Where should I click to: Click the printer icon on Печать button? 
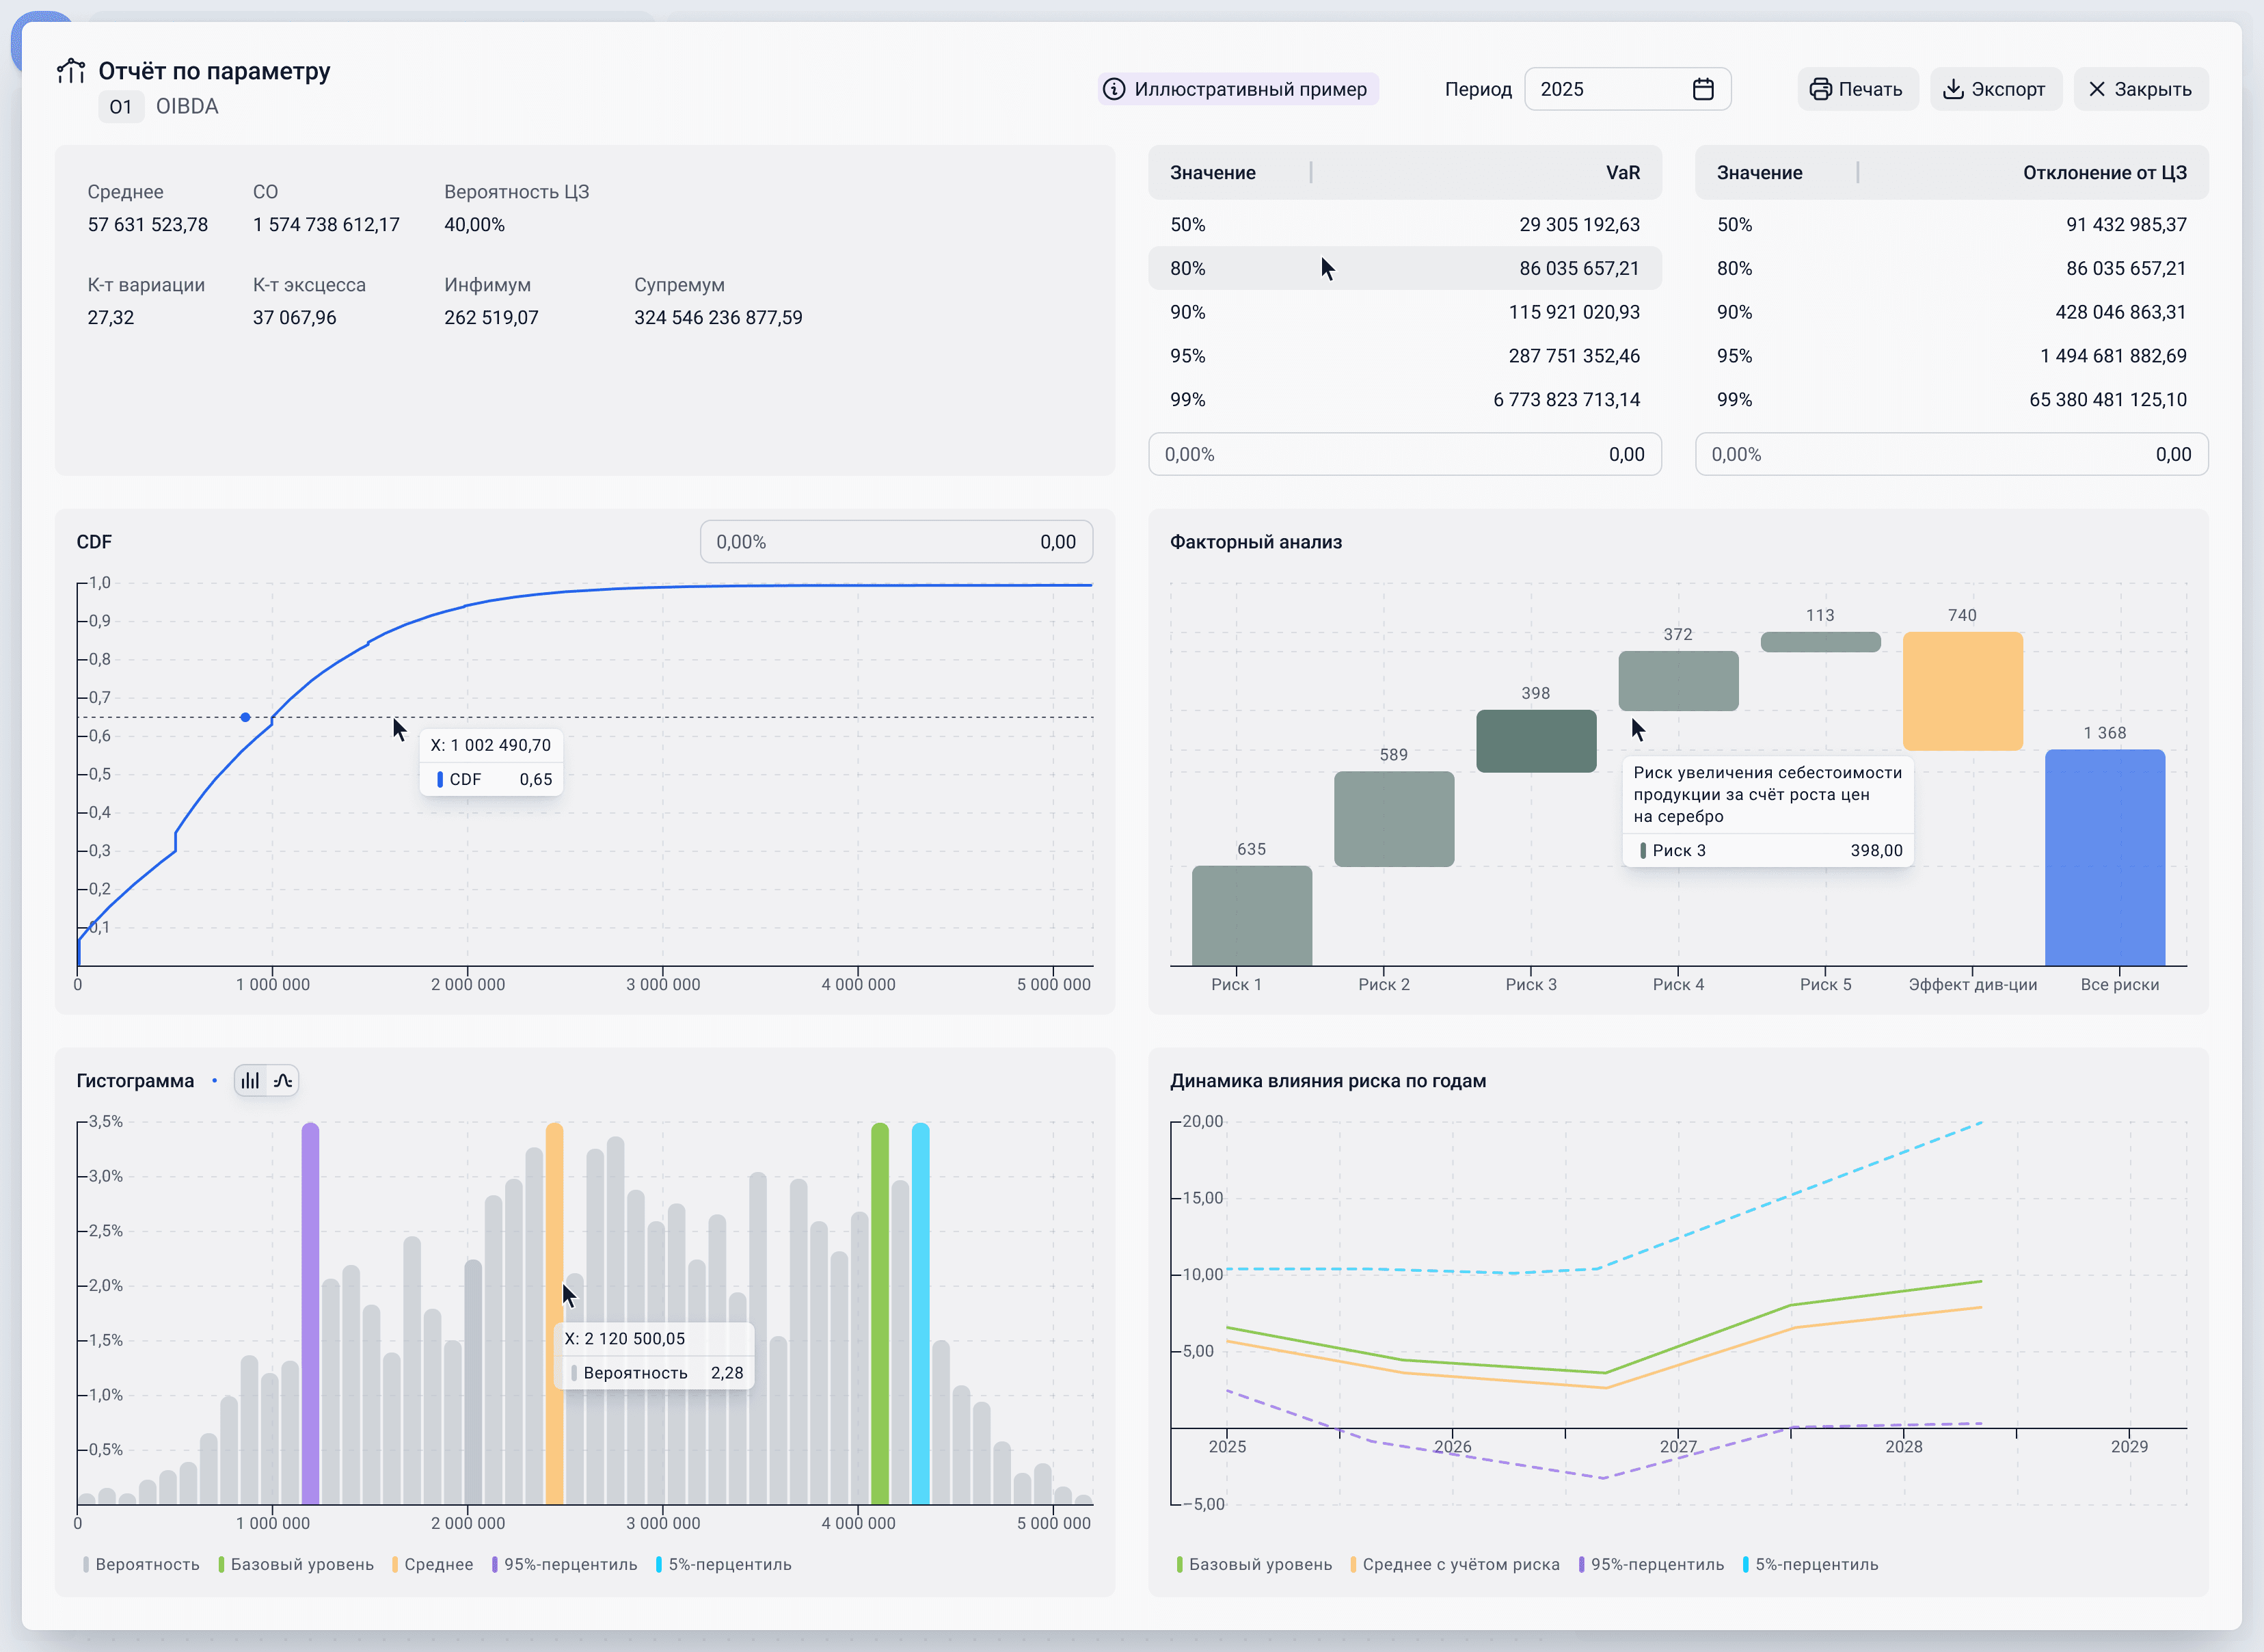click(x=1822, y=89)
